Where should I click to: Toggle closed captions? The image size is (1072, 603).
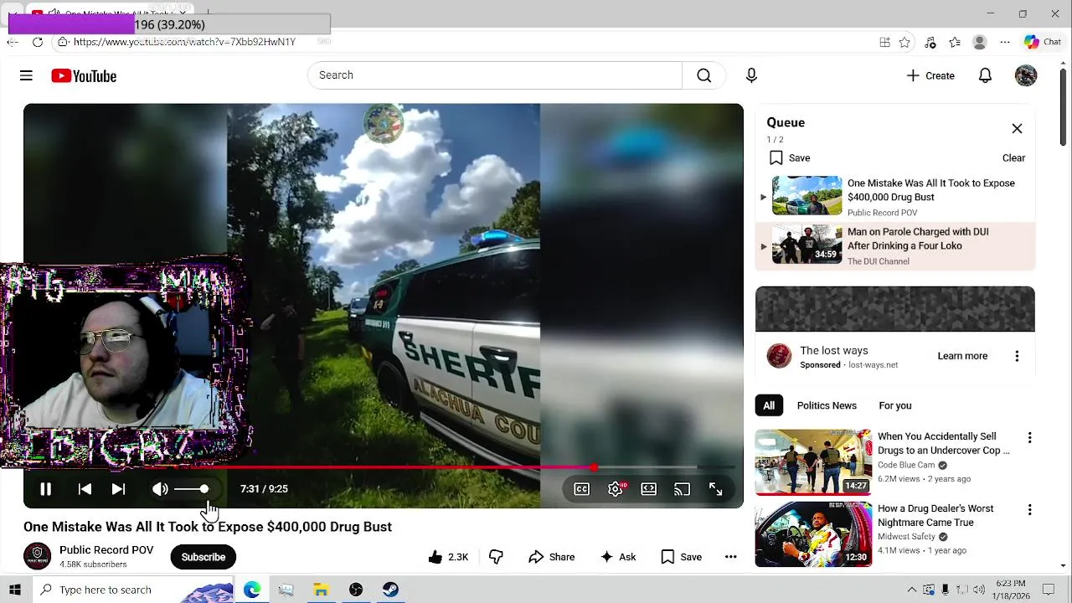coord(581,489)
